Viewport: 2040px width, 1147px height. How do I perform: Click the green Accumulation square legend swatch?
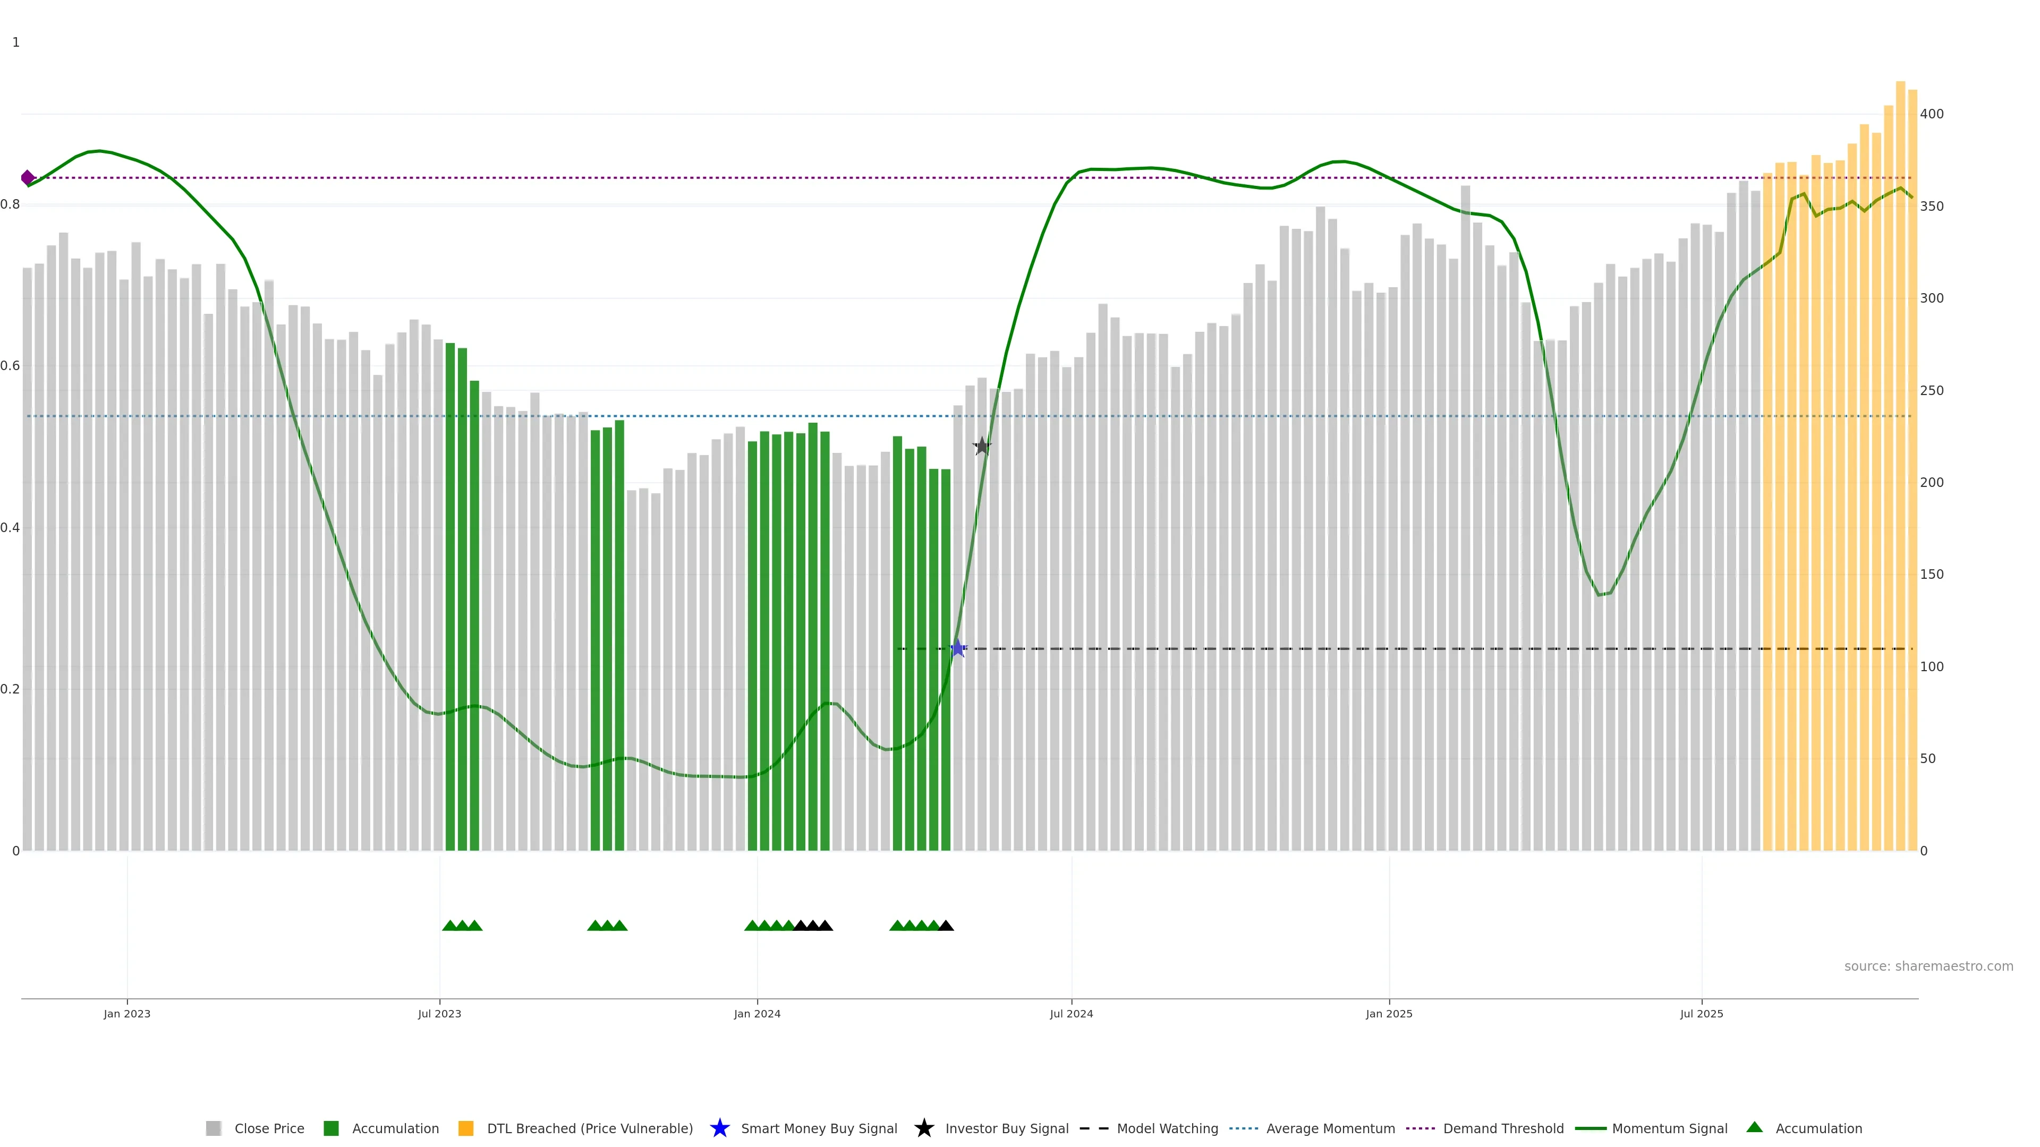click(331, 1128)
